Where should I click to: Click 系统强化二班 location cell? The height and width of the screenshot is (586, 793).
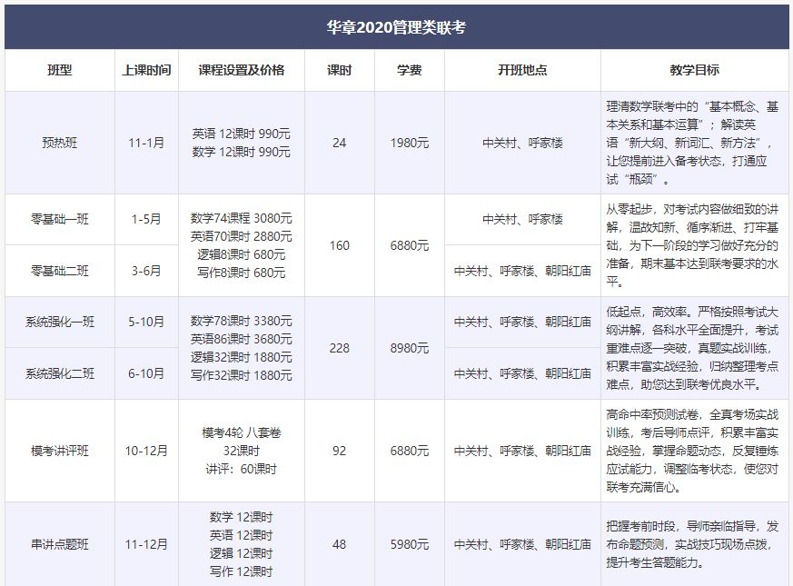[x=522, y=373]
